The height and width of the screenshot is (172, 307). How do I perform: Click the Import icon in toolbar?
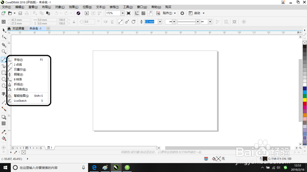(87, 13)
